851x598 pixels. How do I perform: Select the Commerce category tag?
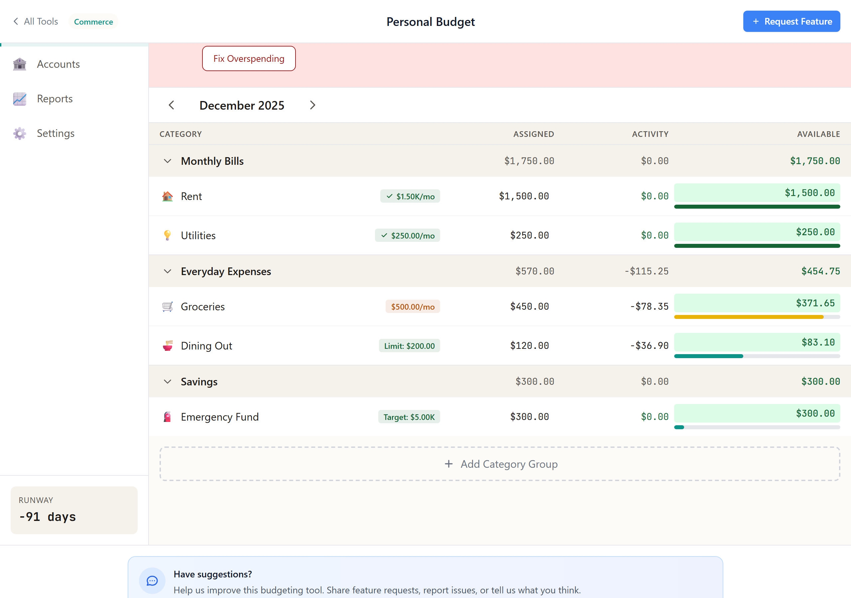(93, 21)
